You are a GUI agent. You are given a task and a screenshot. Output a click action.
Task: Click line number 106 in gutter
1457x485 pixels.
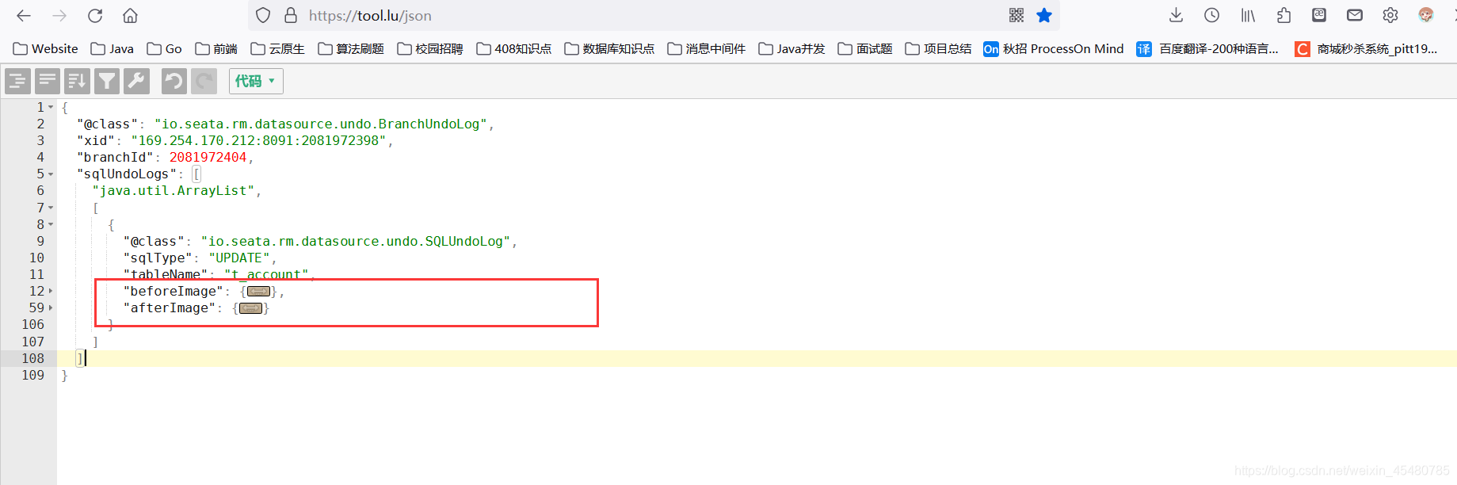(x=33, y=324)
